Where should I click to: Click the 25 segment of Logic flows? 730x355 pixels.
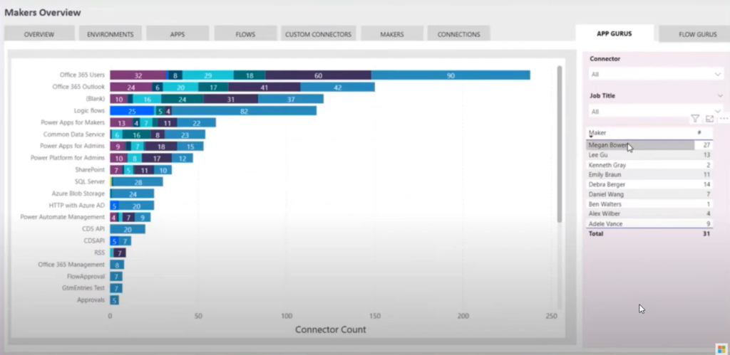pyautogui.click(x=132, y=110)
